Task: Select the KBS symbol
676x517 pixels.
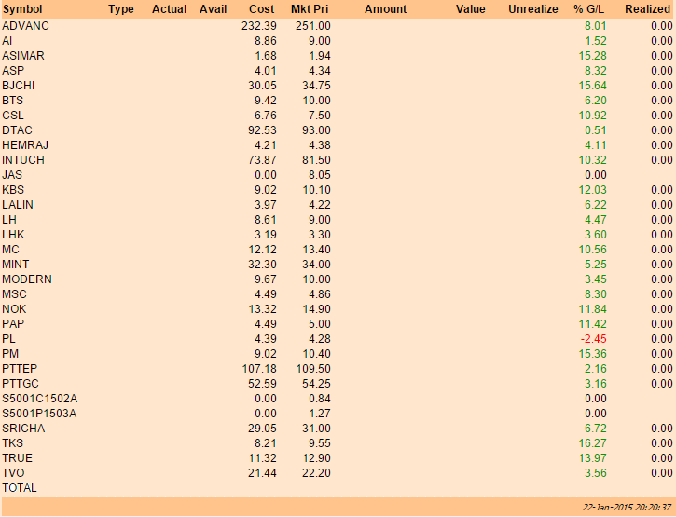Action: (13, 190)
